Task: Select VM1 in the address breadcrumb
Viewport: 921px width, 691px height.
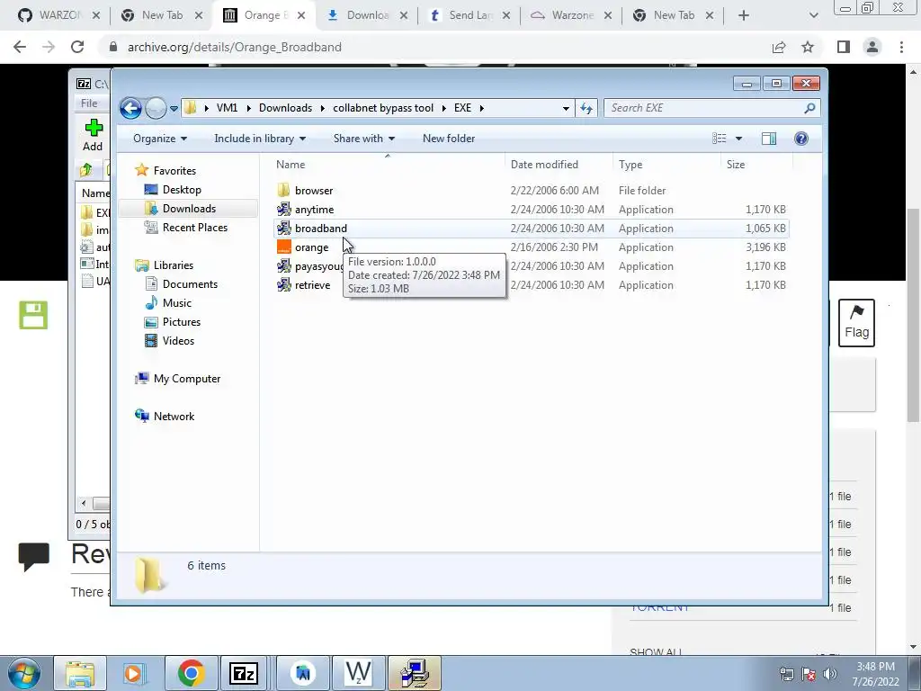Action: [x=227, y=108]
